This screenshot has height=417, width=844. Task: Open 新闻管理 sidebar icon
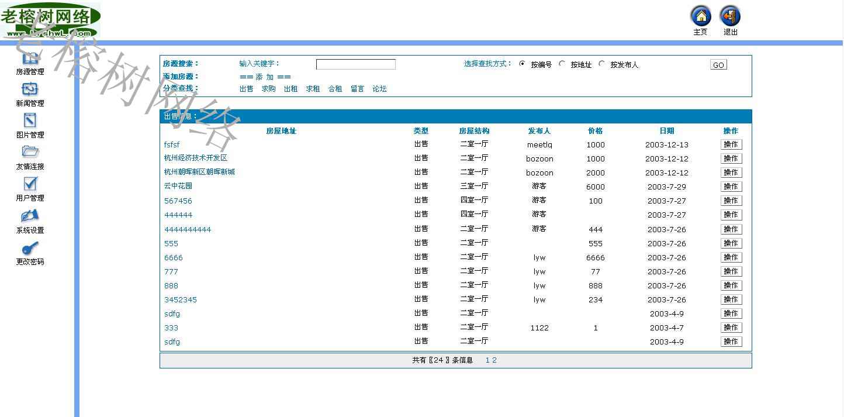(x=30, y=89)
